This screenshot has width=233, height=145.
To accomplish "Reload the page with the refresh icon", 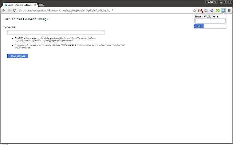I will [x=15, y=11].
